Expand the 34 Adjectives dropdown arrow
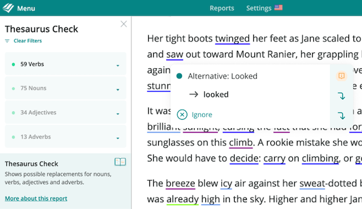 118,114
